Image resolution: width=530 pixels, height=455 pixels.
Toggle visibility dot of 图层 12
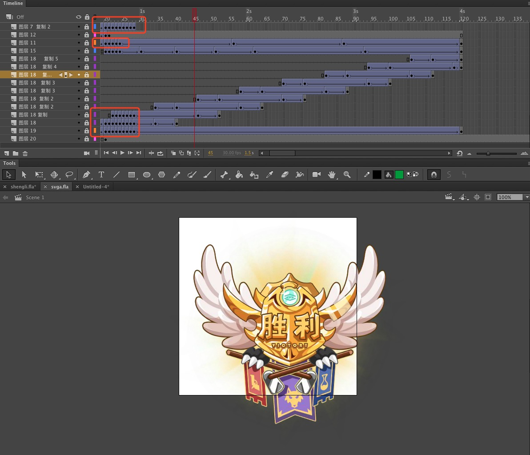[79, 35]
